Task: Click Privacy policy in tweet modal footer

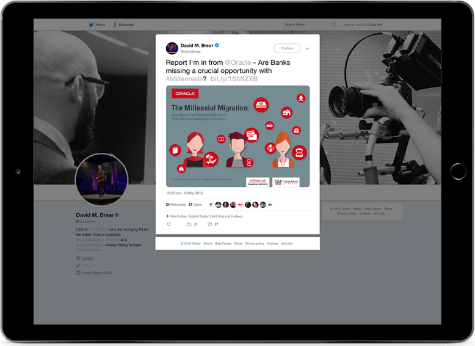Action: 255,243
